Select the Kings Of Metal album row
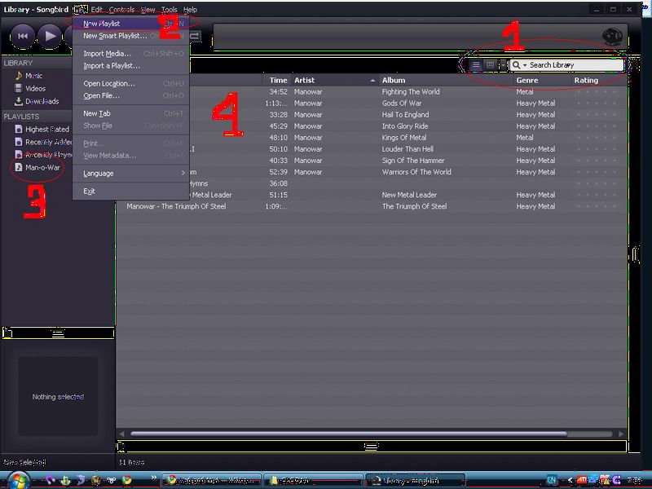Screen dimensions: 652x489 (x=403, y=138)
